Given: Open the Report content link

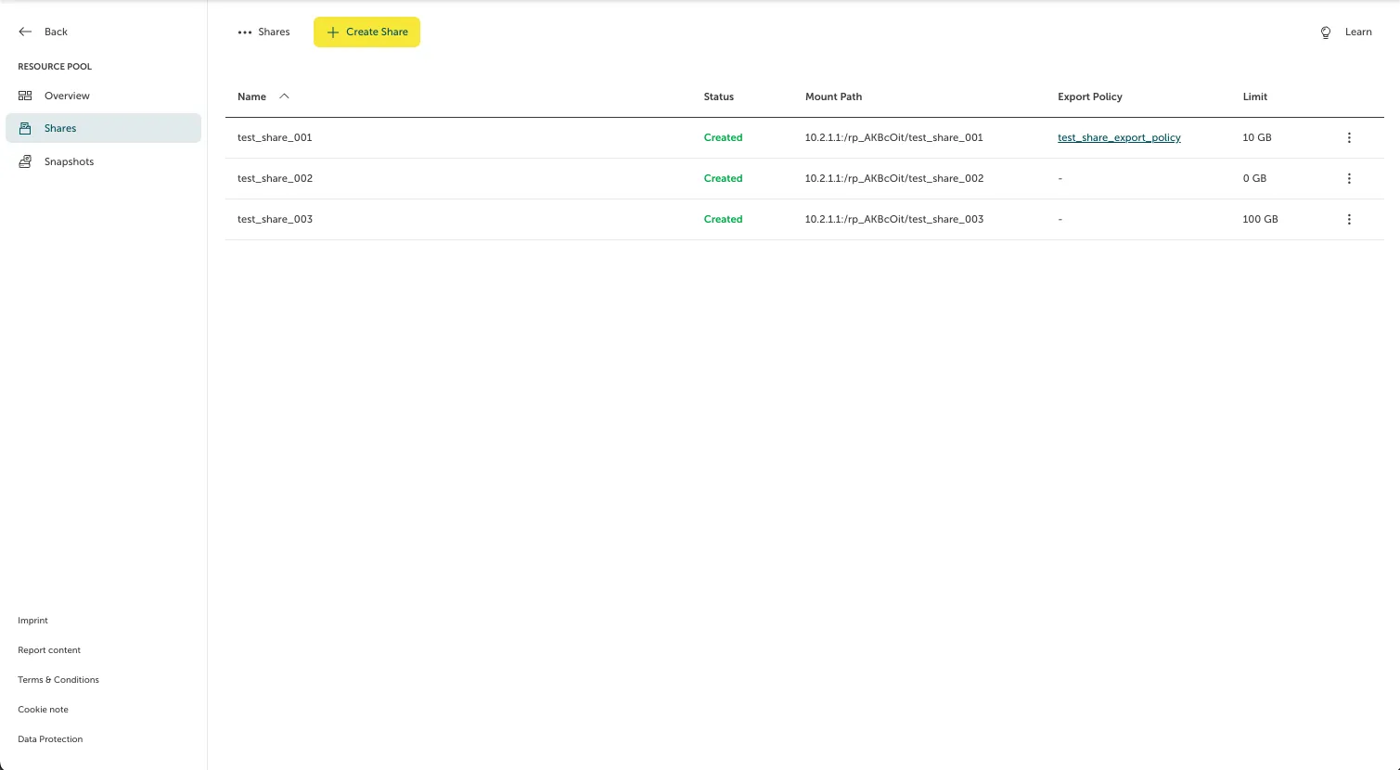Looking at the screenshot, I should [x=49, y=650].
